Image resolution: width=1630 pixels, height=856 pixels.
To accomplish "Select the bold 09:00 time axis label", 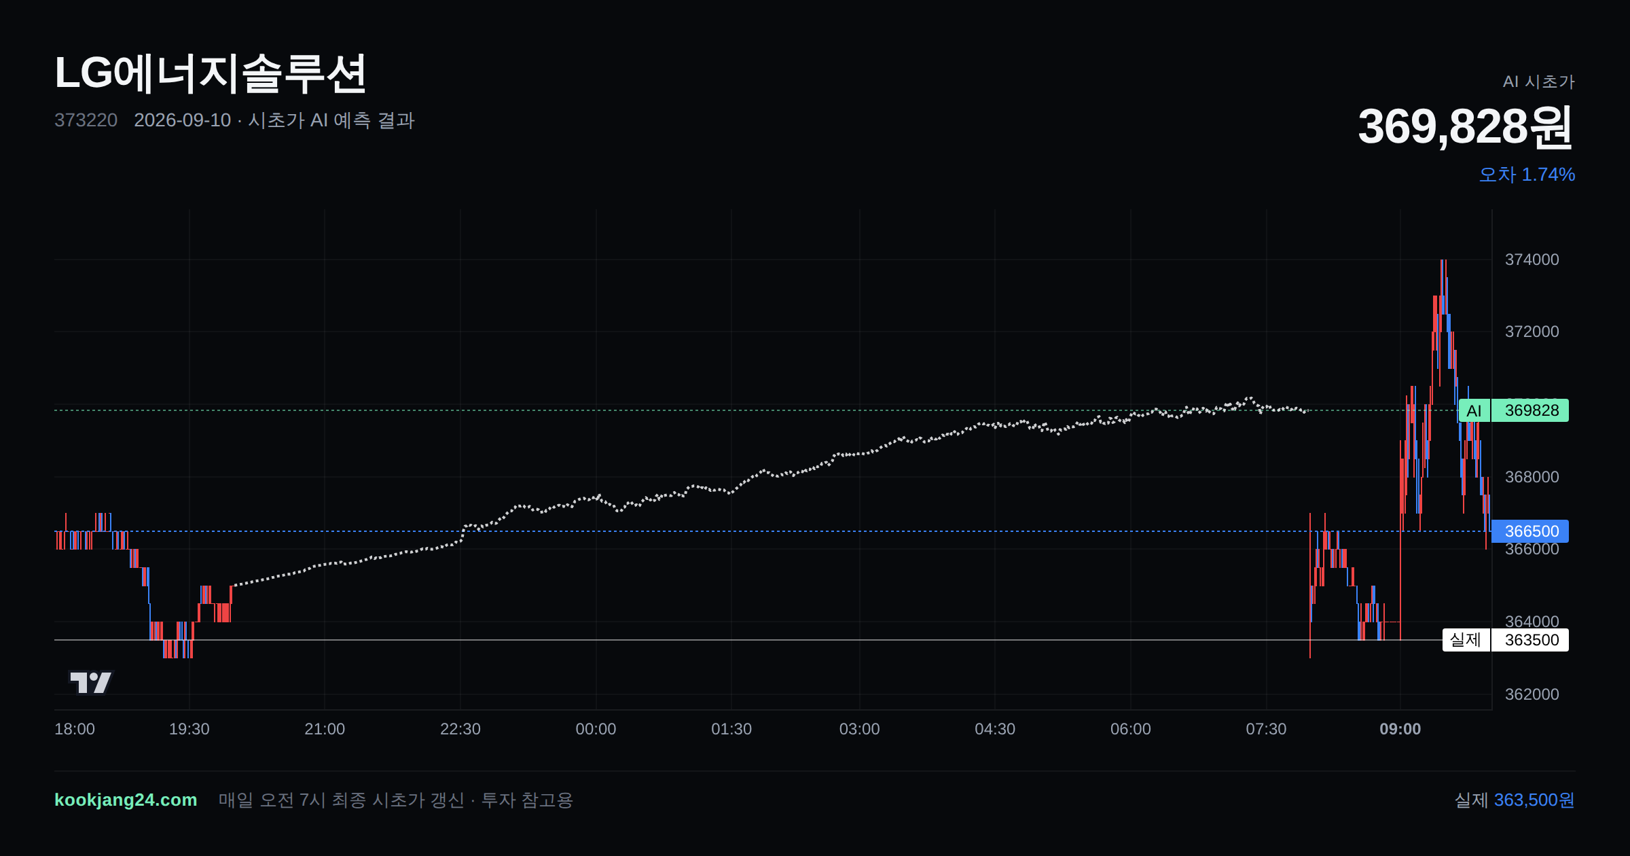I will point(1400,729).
